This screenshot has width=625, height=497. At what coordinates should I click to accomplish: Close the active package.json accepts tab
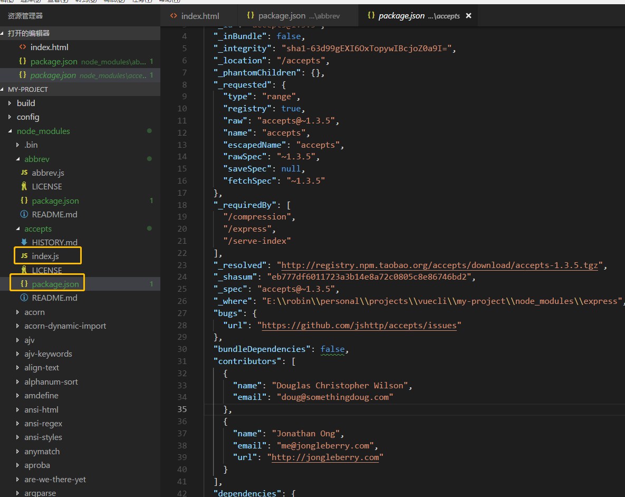click(468, 16)
